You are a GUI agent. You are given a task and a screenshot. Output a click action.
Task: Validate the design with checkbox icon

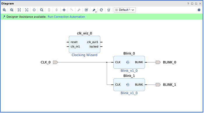tap(86, 10)
